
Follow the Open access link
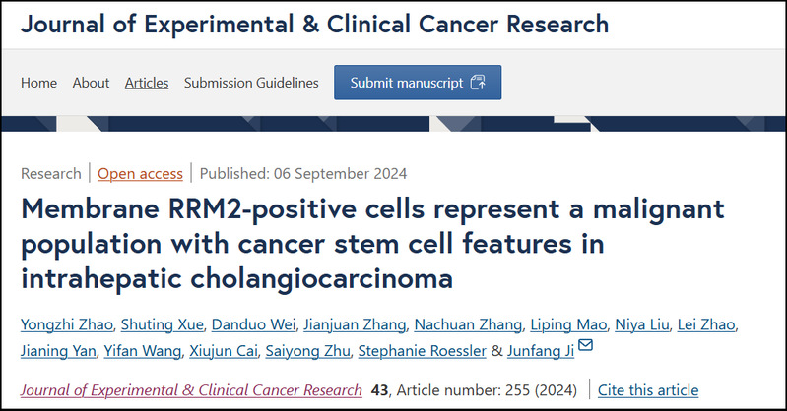(140, 173)
